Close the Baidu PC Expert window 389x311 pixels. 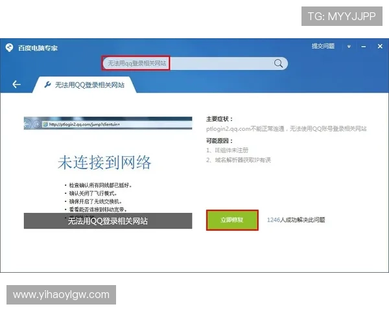tap(380, 46)
